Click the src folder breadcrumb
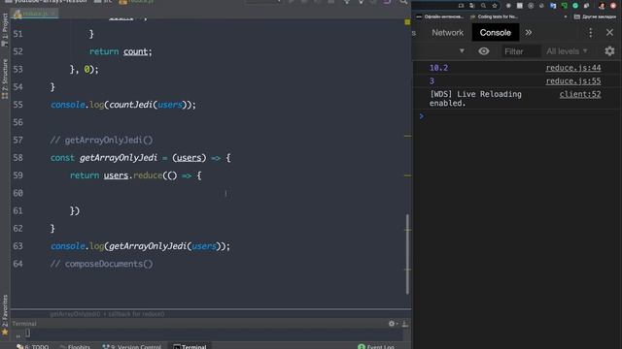The width and height of the screenshot is (622, 349). (103, 2)
